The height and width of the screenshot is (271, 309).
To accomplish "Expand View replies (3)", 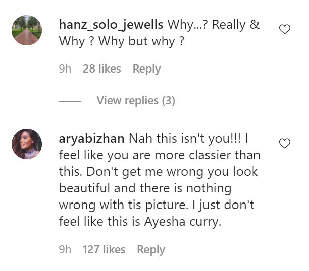I will [136, 101].
